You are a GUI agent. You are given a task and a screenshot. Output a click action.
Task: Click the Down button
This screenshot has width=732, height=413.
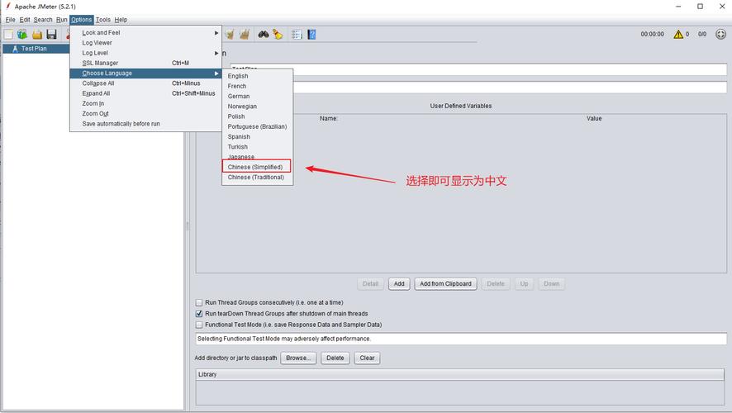click(551, 284)
